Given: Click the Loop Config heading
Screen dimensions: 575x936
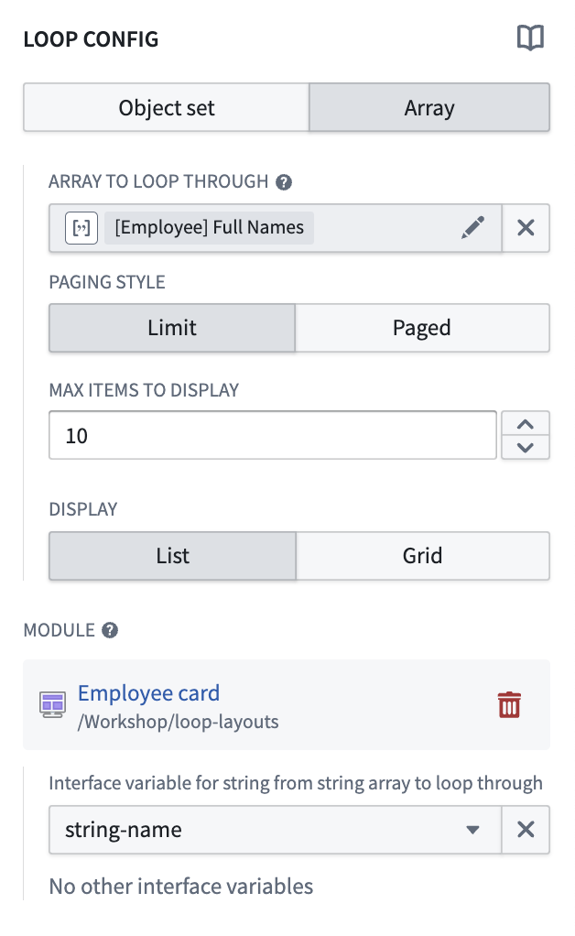Looking at the screenshot, I should [92, 39].
